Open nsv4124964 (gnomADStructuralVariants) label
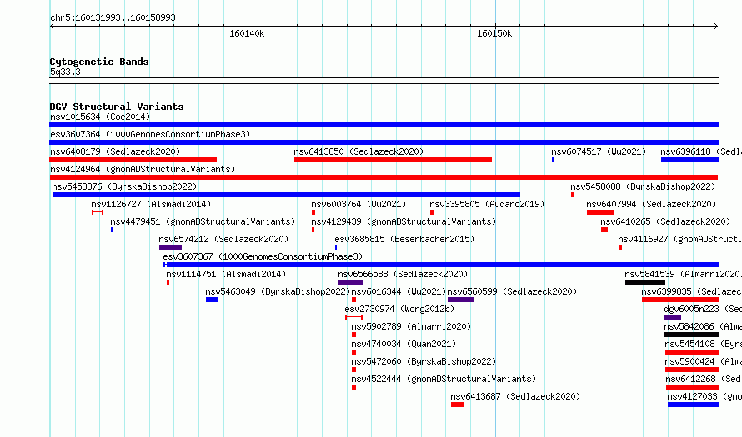Image resolution: width=742 pixels, height=437 pixels. point(143,169)
